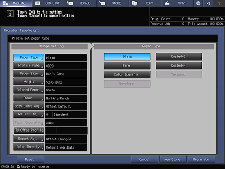Click the 09:20 time in status bar

coord(10,166)
